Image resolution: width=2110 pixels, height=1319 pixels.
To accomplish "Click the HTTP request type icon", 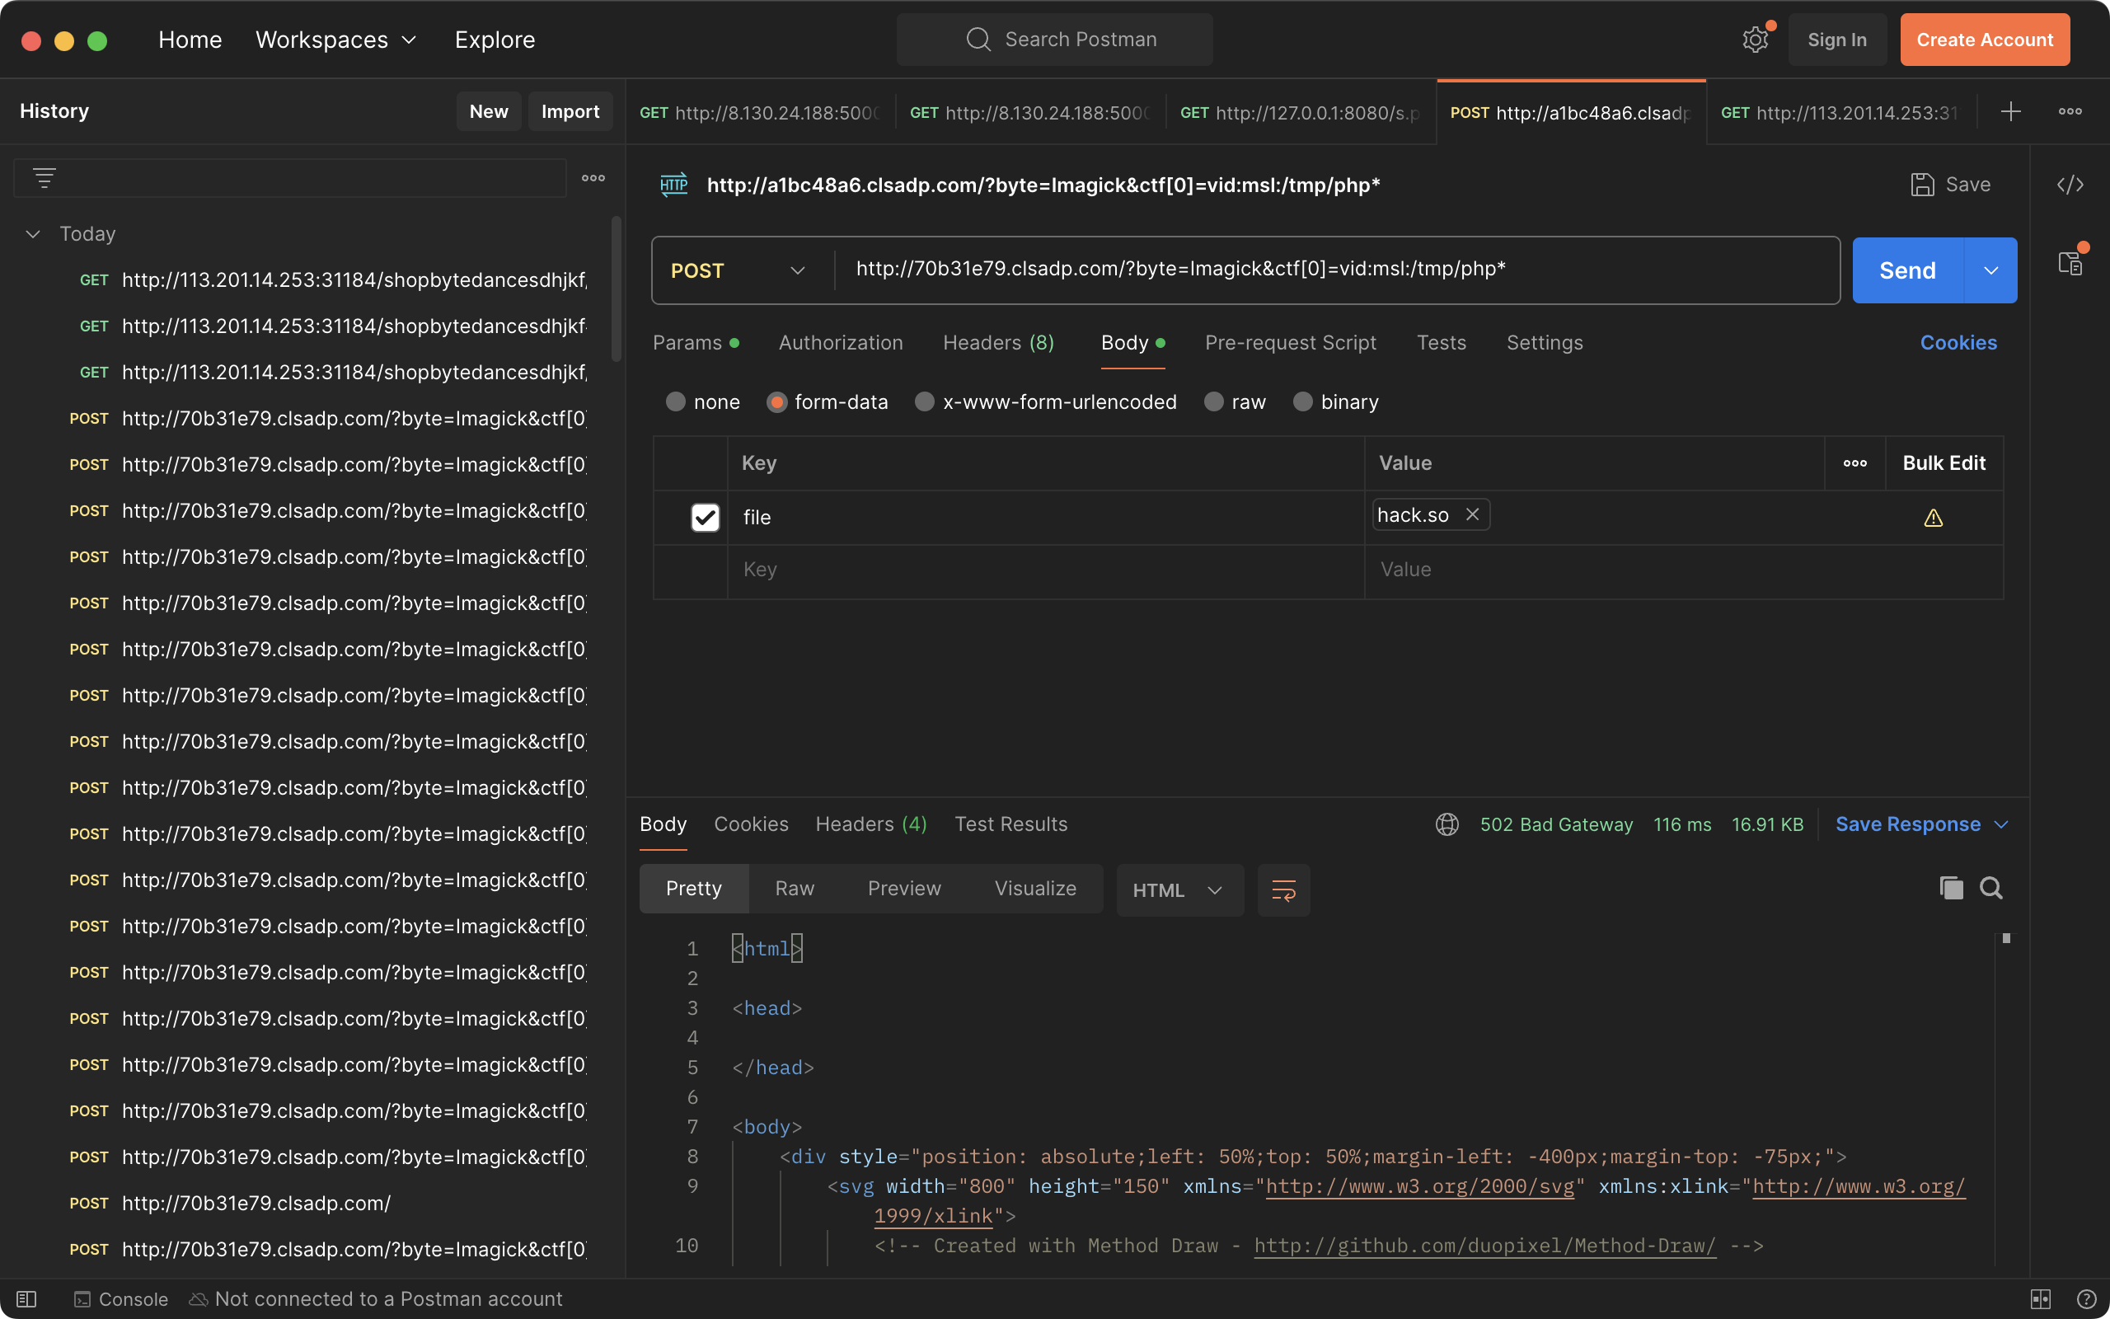I will 674,185.
